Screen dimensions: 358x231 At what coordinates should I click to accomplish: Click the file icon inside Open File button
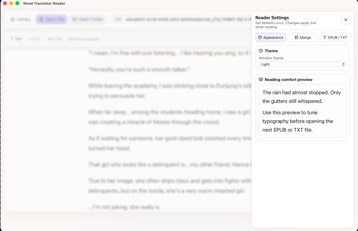coord(41,19)
